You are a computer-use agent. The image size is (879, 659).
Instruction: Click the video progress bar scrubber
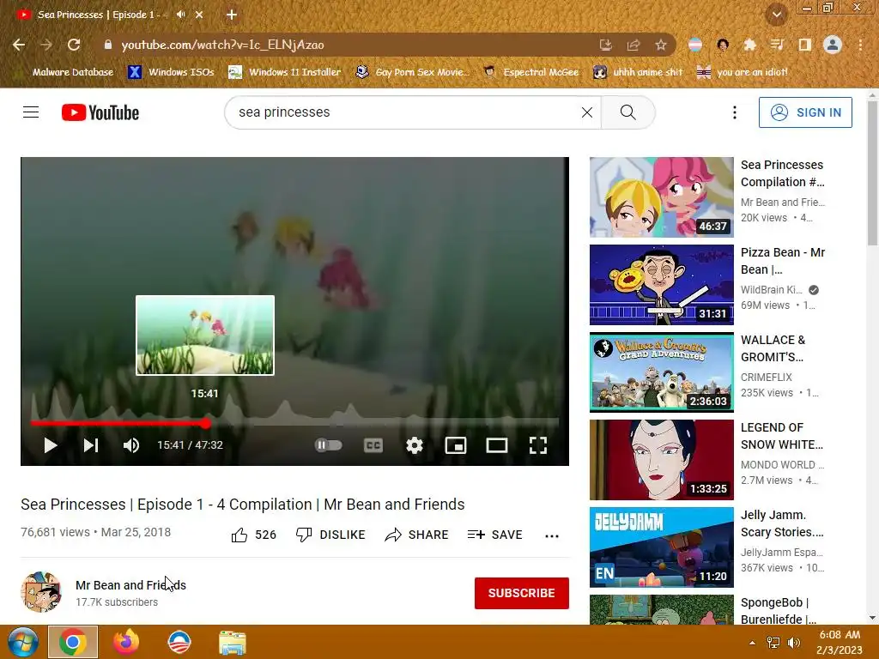206,424
